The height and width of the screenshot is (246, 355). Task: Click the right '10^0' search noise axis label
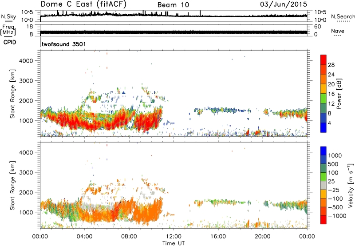[320, 20]
